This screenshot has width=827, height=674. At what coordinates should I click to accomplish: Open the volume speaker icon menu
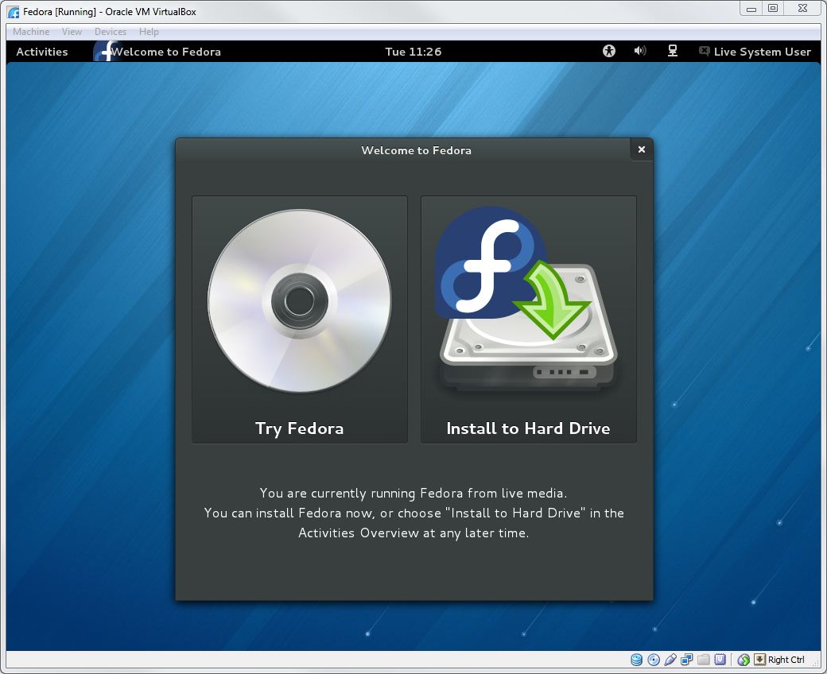point(640,51)
